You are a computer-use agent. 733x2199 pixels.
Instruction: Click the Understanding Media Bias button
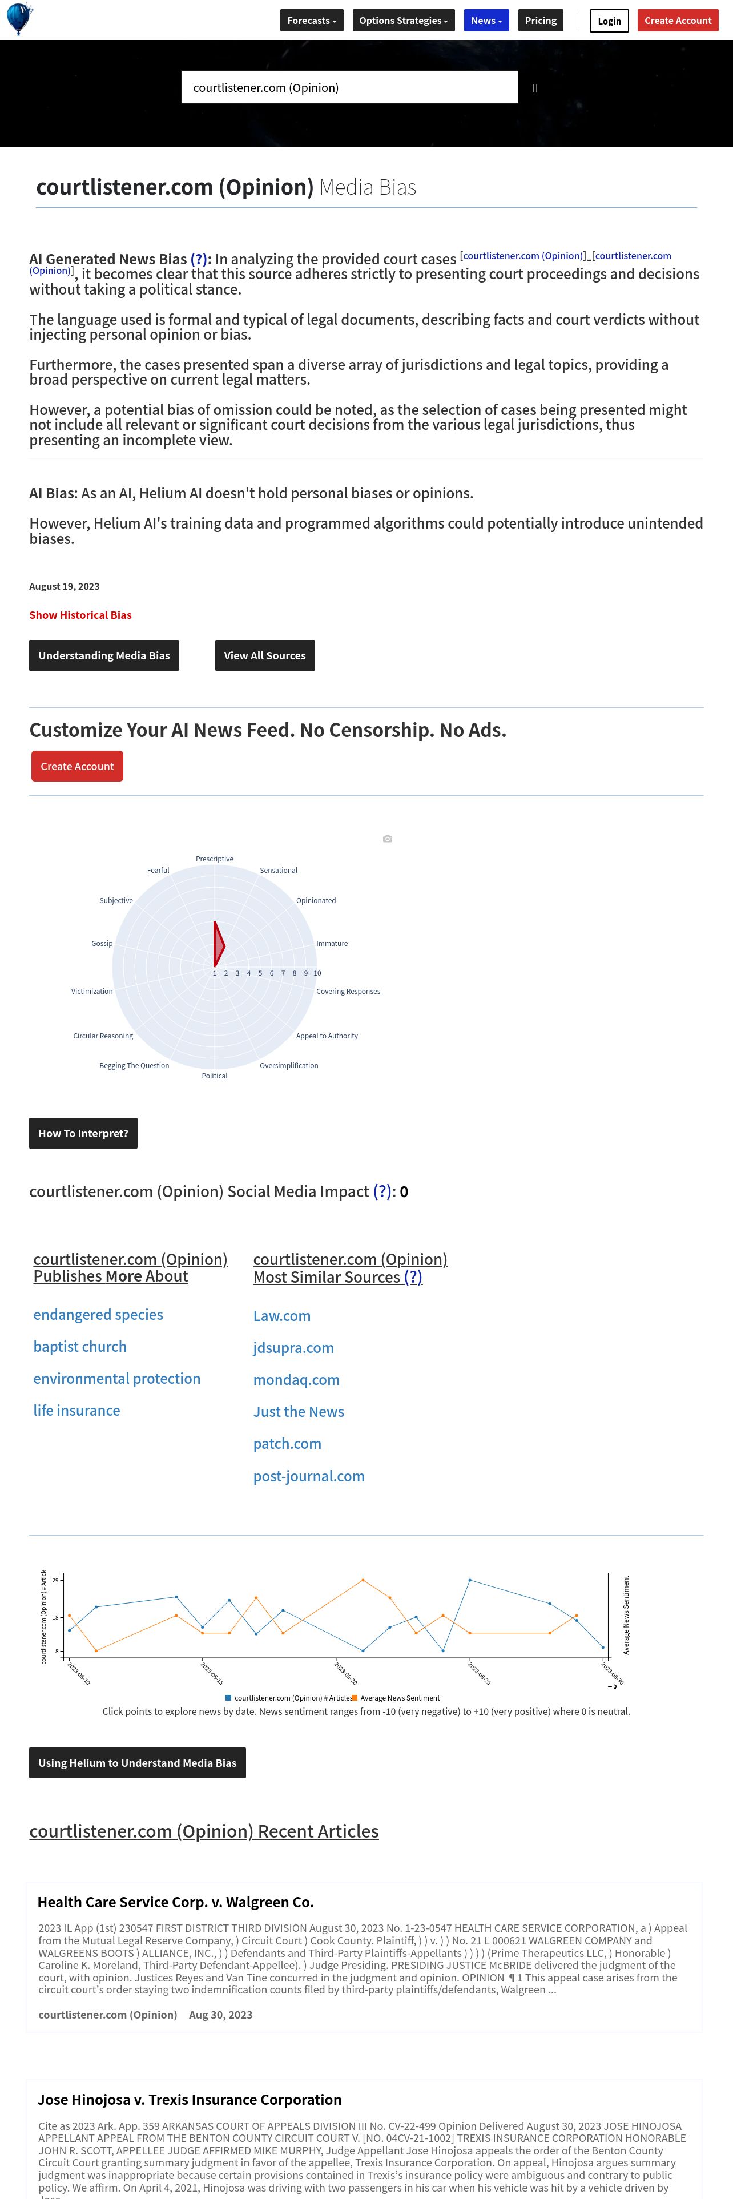tap(104, 655)
